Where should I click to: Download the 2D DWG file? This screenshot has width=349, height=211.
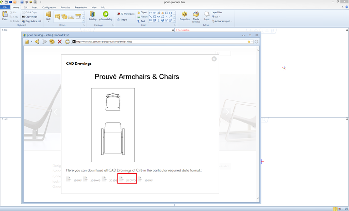point(92,180)
